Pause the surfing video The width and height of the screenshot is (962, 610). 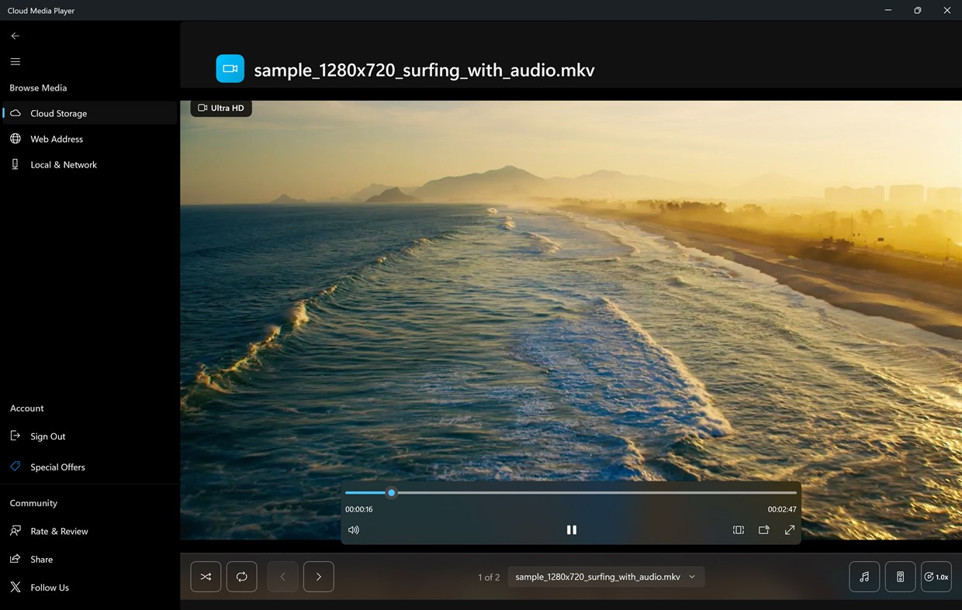(x=572, y=529)
